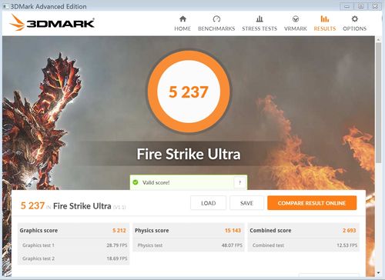Viewport: 385px width, 280px height.
Task: Click the vertical scrollbar thumb
Action: tap(378, 102)
